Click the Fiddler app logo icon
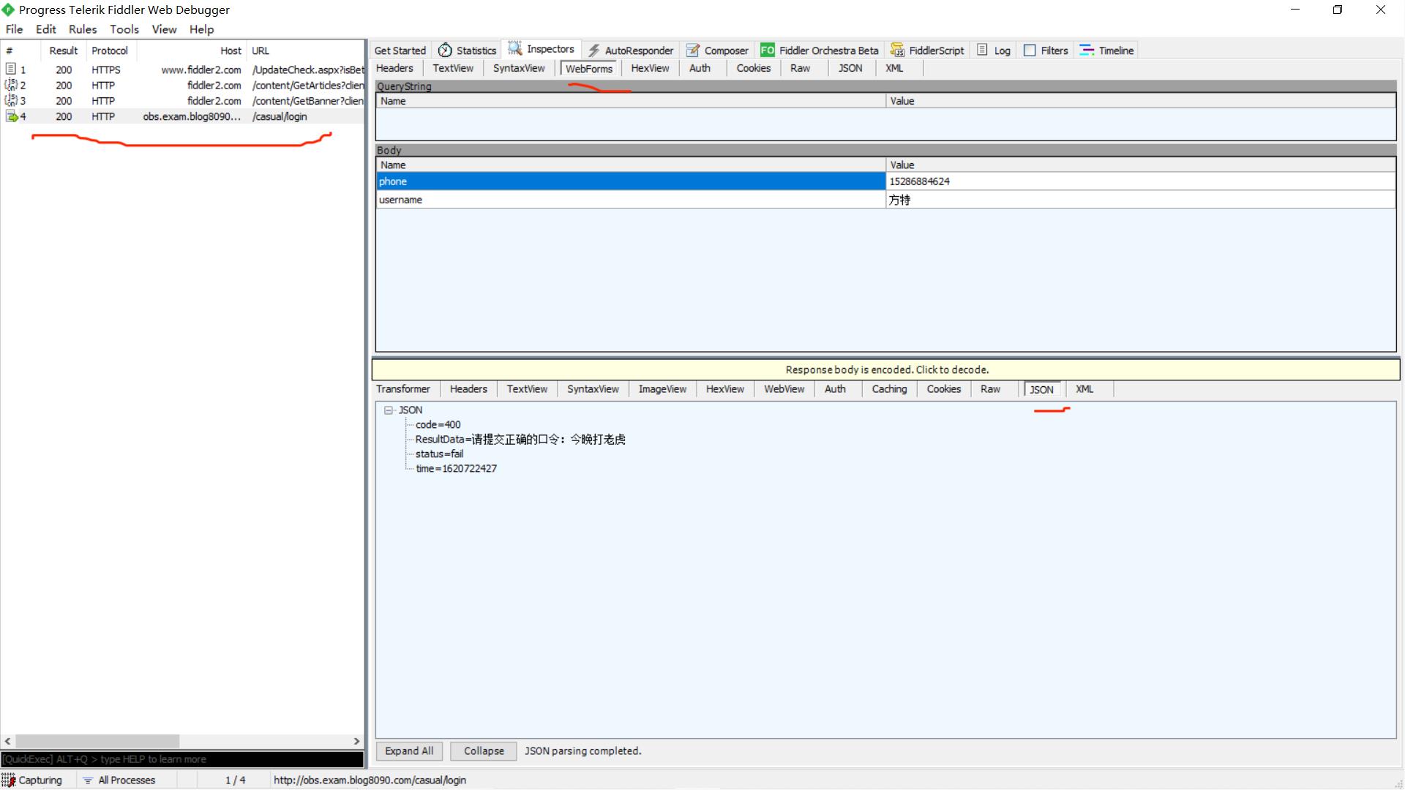The image size is (1405, 790). pyautogui.click(x=8, y=10)
